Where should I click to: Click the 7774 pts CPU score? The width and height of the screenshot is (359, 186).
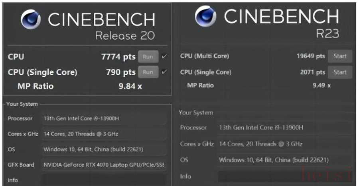click(x=118, y=57)
